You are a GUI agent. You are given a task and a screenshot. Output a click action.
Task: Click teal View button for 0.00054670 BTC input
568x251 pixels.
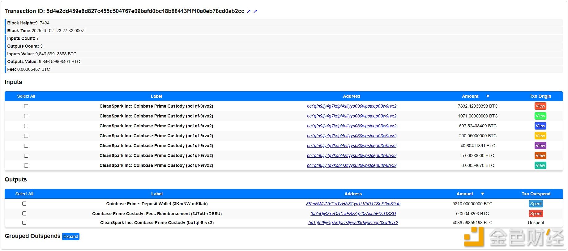[540, 165]
